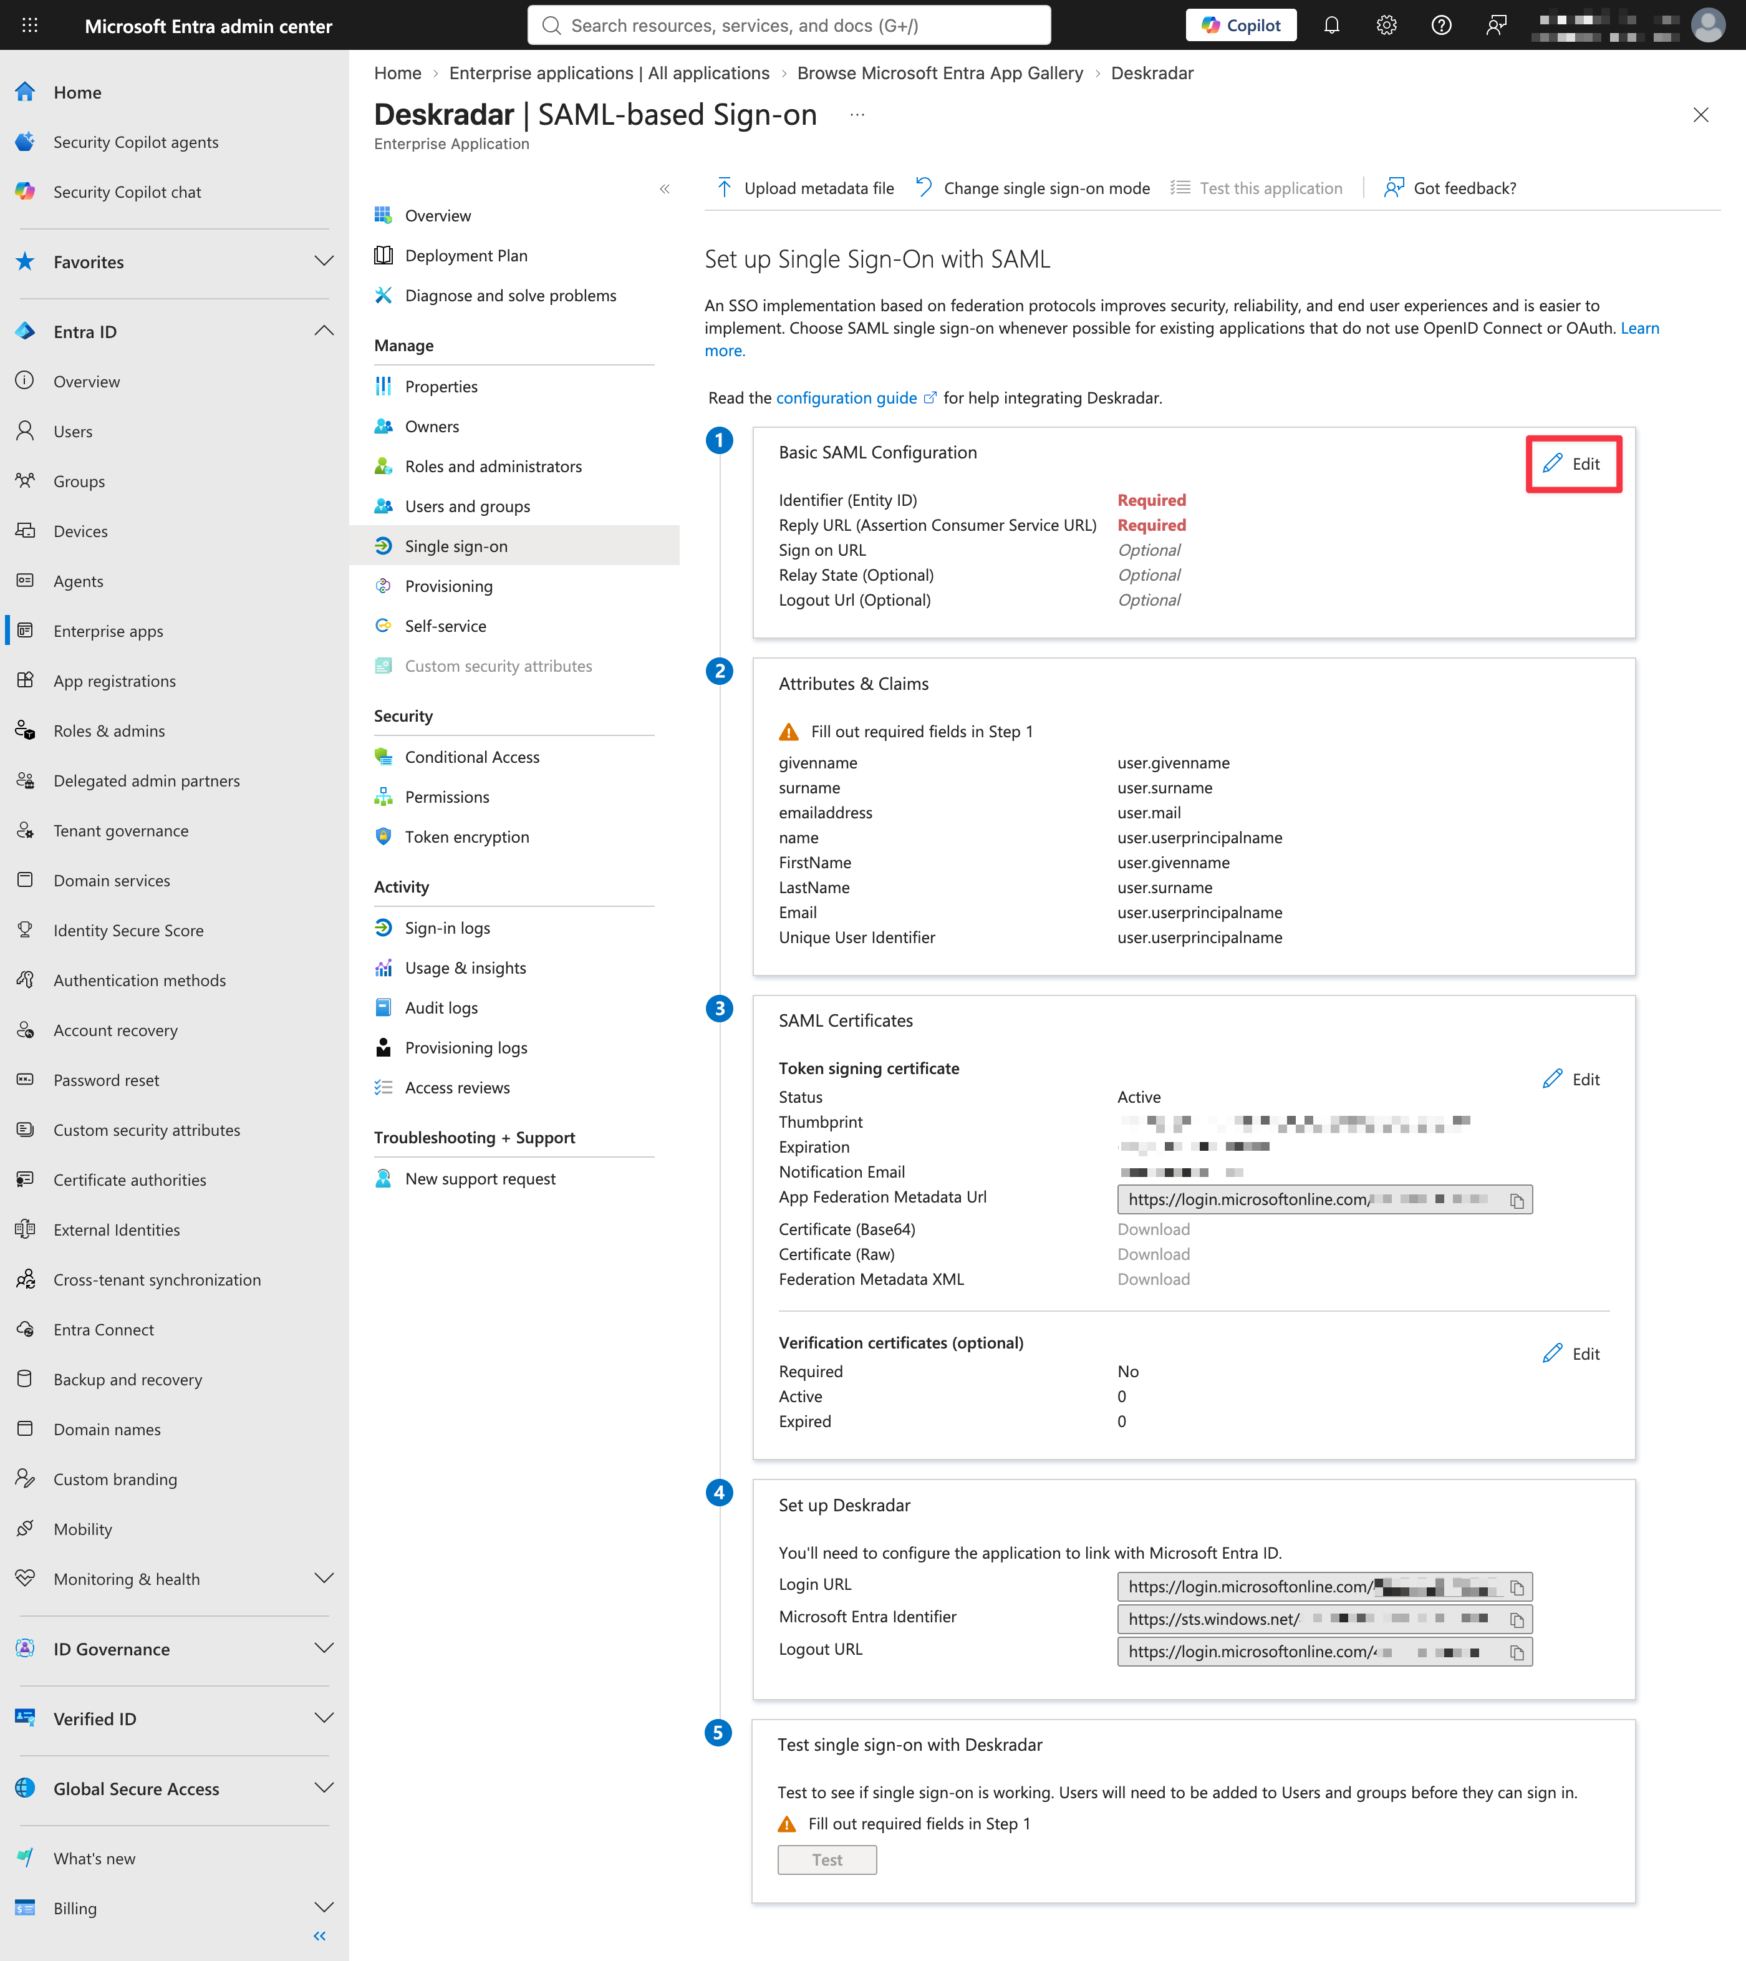The height and width of the screenshot is (1961, 1746).
Task: Expand Monitoring & health
Action: [324, 1579]
